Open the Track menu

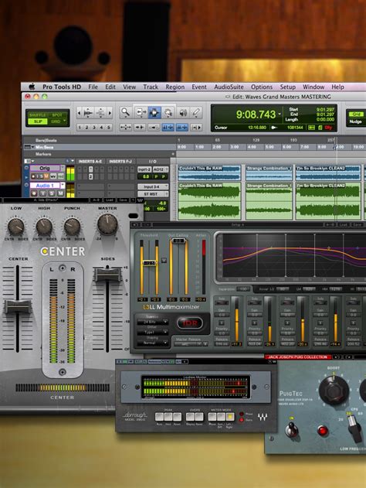(x=151, y=87)
